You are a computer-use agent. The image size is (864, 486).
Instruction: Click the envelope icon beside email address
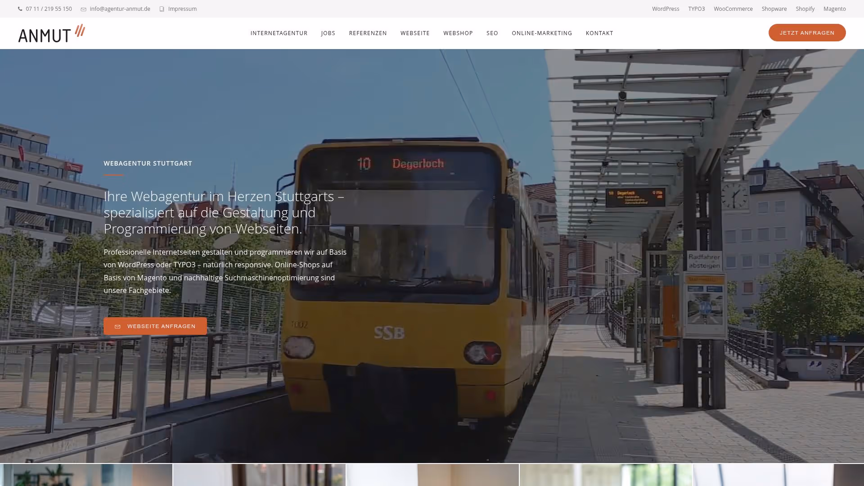(x=83, y=9)
